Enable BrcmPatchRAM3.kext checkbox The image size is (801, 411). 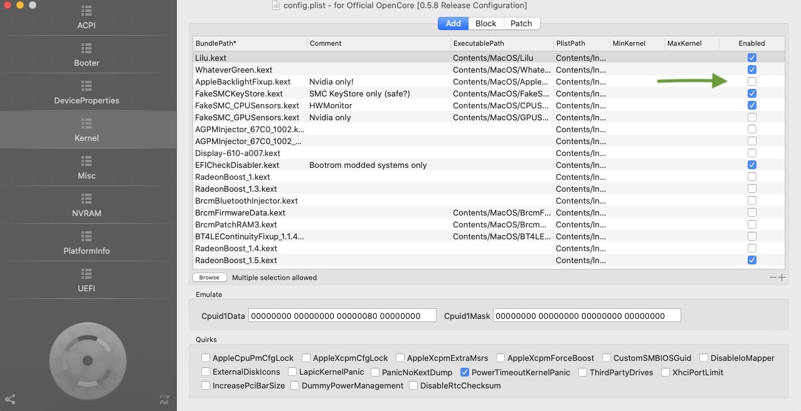tap(752, 224)
